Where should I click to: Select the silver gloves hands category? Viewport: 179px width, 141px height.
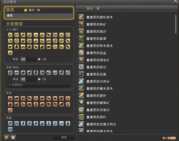(x=29, y=73)
